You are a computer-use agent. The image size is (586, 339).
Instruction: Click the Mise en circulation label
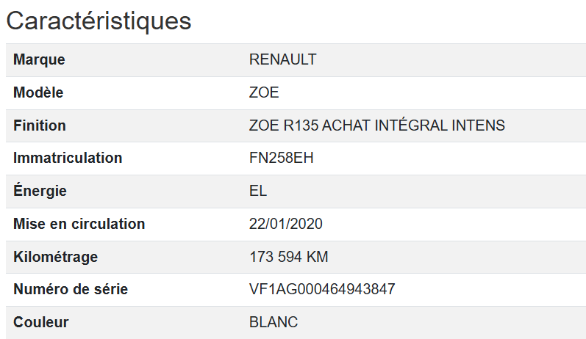click(x=79, y=224)
